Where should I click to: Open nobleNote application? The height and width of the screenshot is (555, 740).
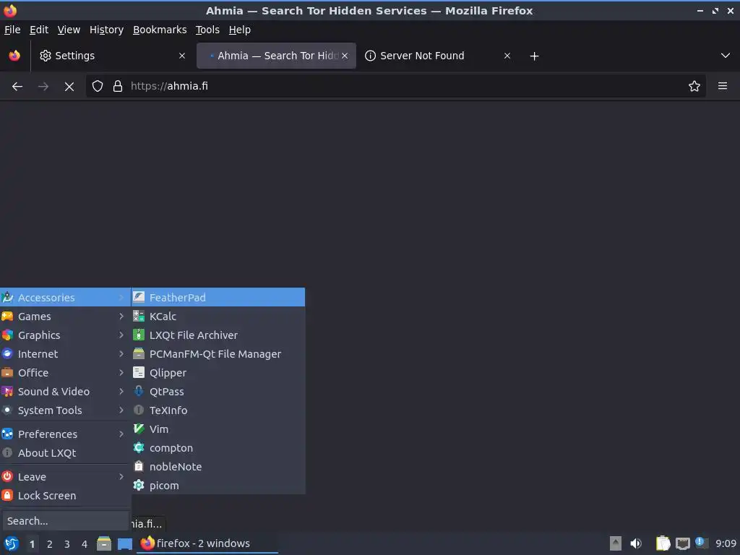pos(218,467)
